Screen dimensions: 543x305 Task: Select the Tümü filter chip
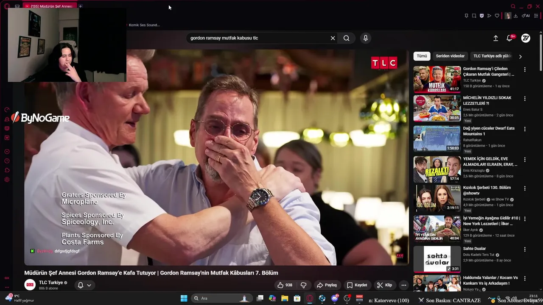click(x=422, y=56)
